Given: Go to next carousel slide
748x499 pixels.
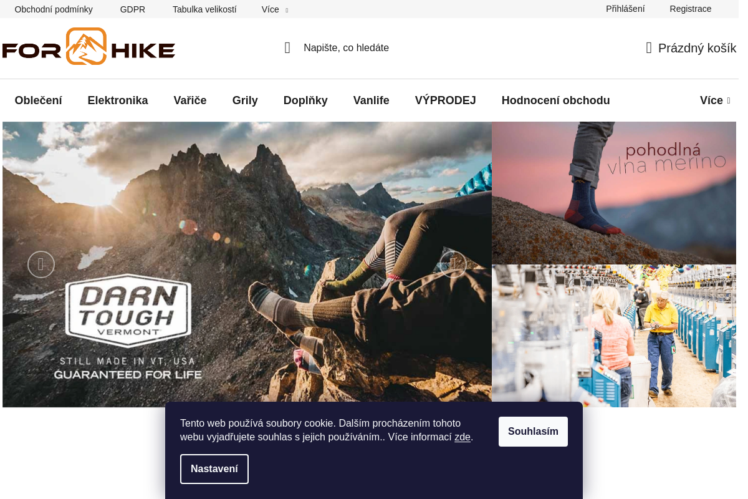Looking at the screenshot, I should (453, 264).
